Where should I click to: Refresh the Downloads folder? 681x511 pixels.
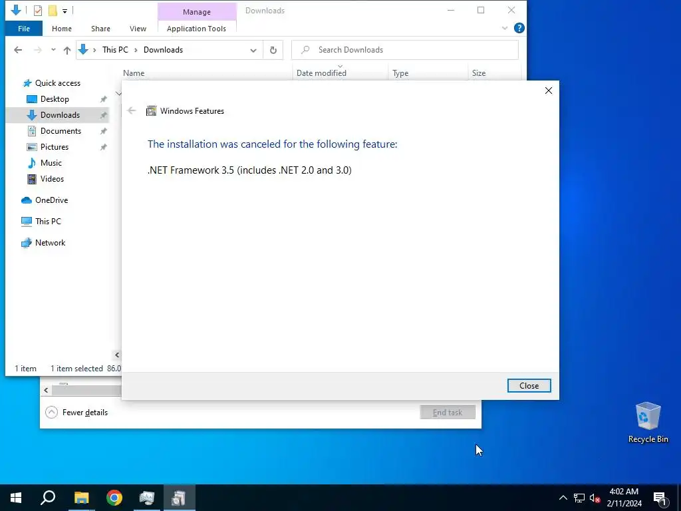273,50
